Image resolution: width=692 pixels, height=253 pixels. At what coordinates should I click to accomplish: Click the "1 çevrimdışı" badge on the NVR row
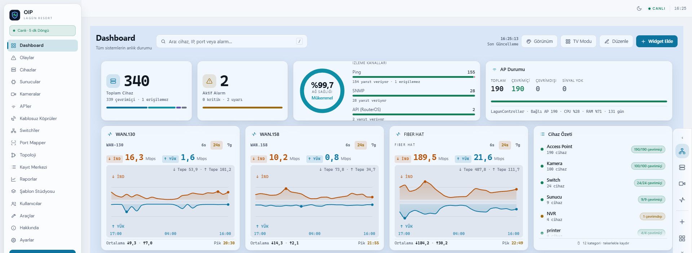pyautogui.click(x=652, y=217)
